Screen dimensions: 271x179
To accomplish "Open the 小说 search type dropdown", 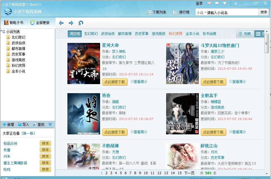I will click(201, 12).
